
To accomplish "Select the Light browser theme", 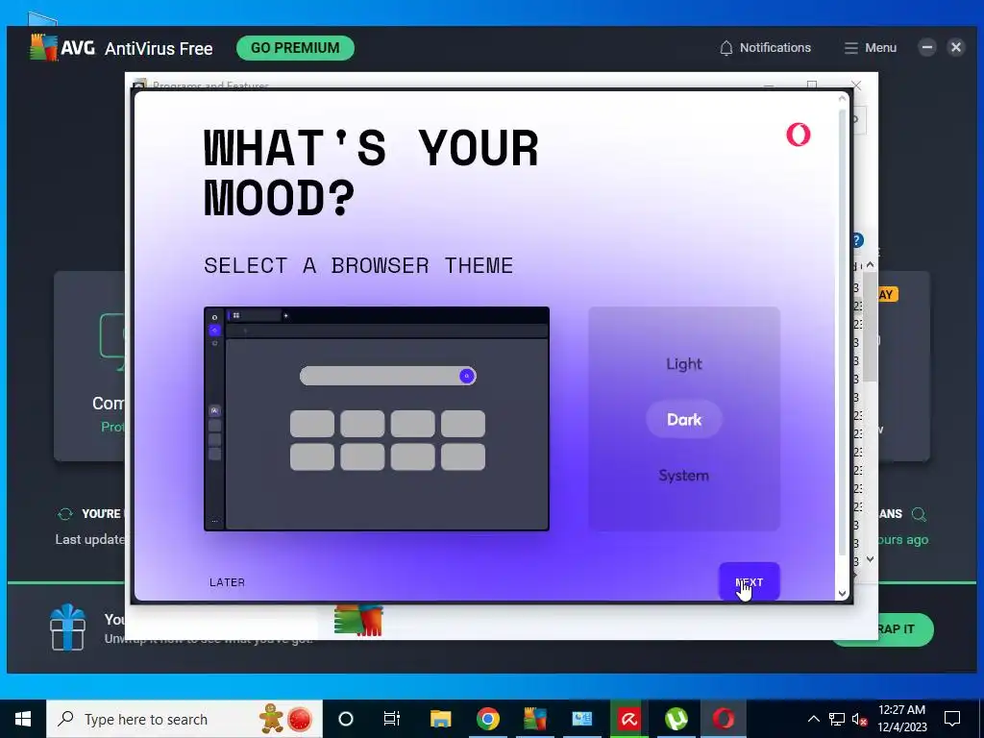I will tap(683, 364).
